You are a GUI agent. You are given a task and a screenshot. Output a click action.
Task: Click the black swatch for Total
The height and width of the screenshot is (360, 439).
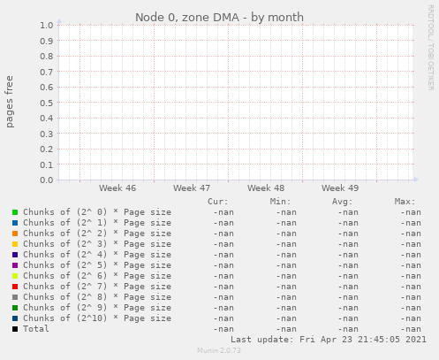coord(15,329)
